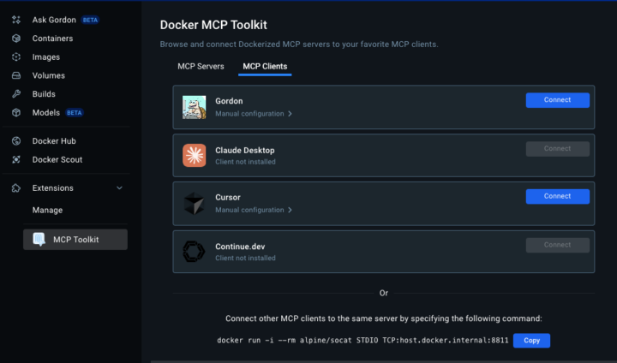The width and height of the screenshot is (617, 363).
Task: Click the 'Browse and connect Dockerized MCP servers' description
Action: (x=299, y=45)
